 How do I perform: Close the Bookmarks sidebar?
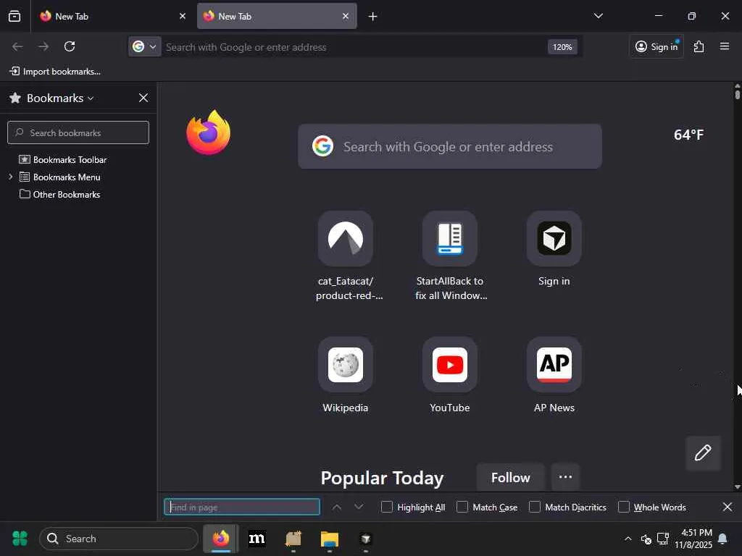(143, 98)
